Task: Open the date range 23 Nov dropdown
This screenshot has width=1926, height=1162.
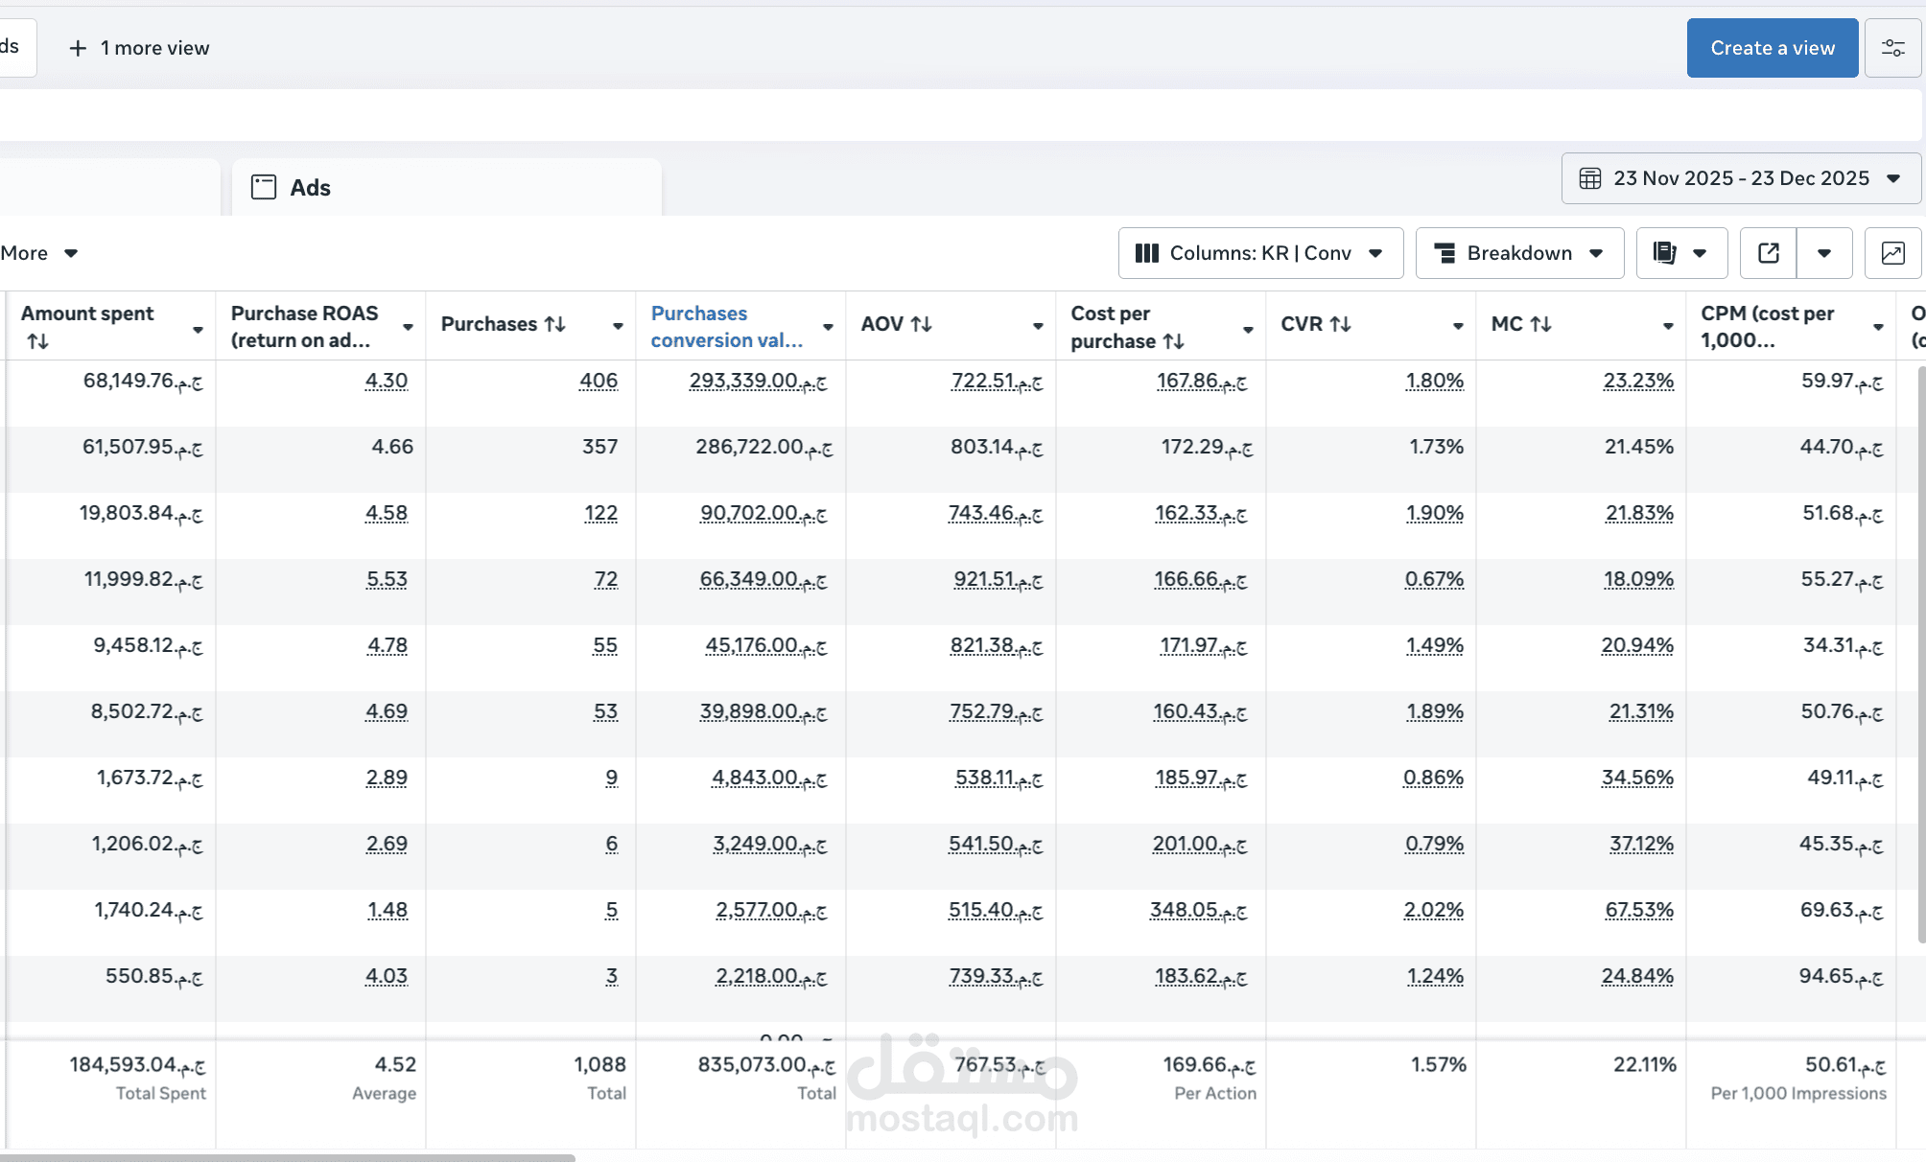Action: (1741, 178)
